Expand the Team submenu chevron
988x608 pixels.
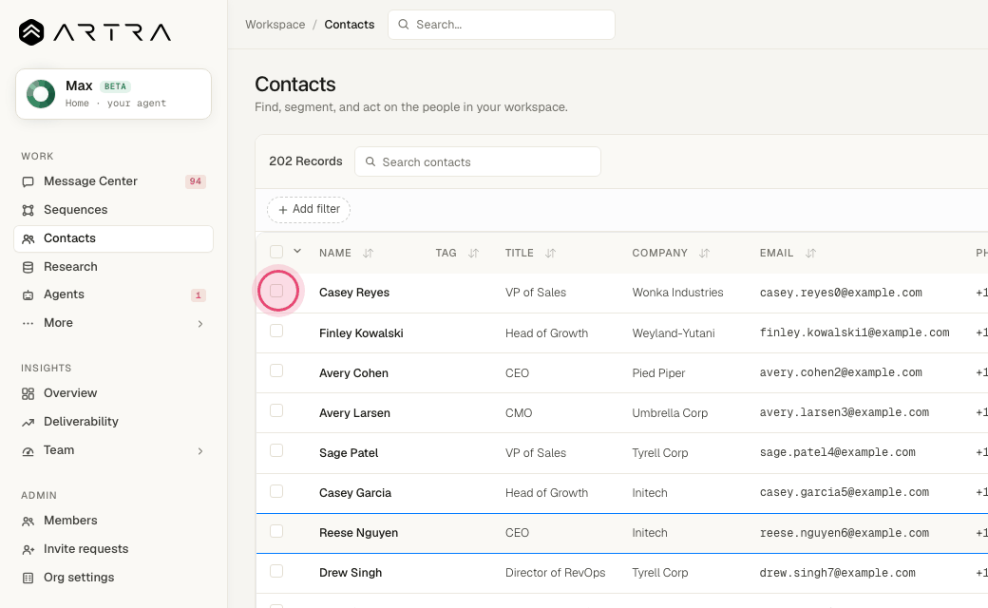pyautogui.click(x=200, y=451)
